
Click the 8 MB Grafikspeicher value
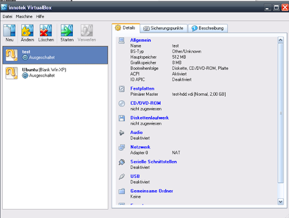click(x=177, y=63)
